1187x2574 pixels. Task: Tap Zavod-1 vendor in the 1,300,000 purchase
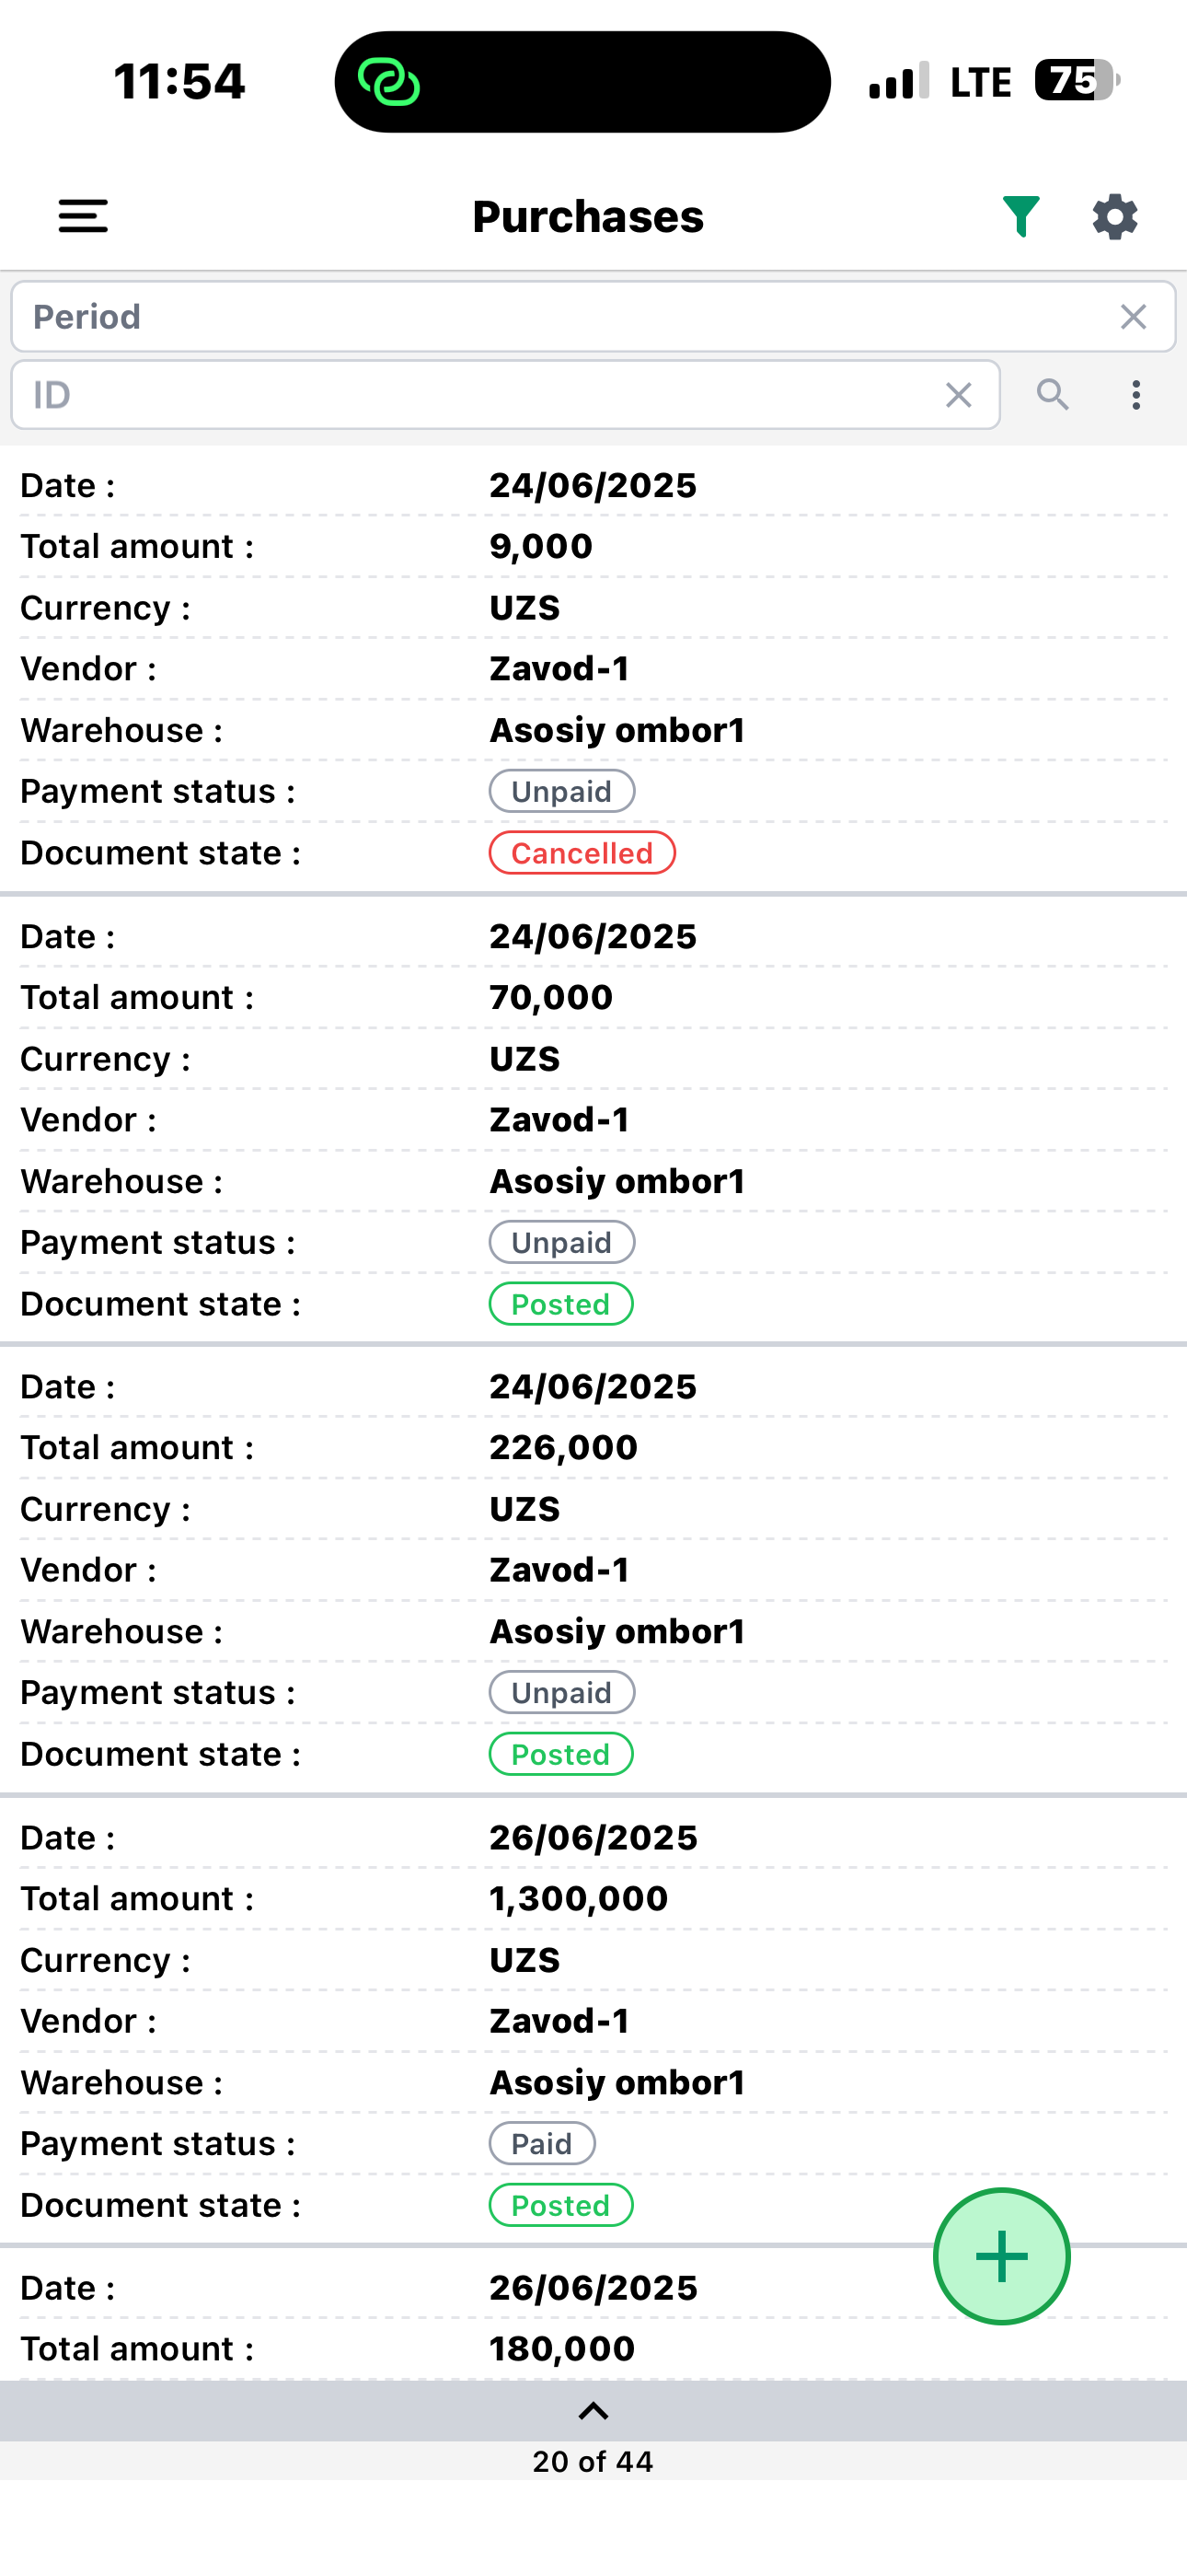[559, 2021]
